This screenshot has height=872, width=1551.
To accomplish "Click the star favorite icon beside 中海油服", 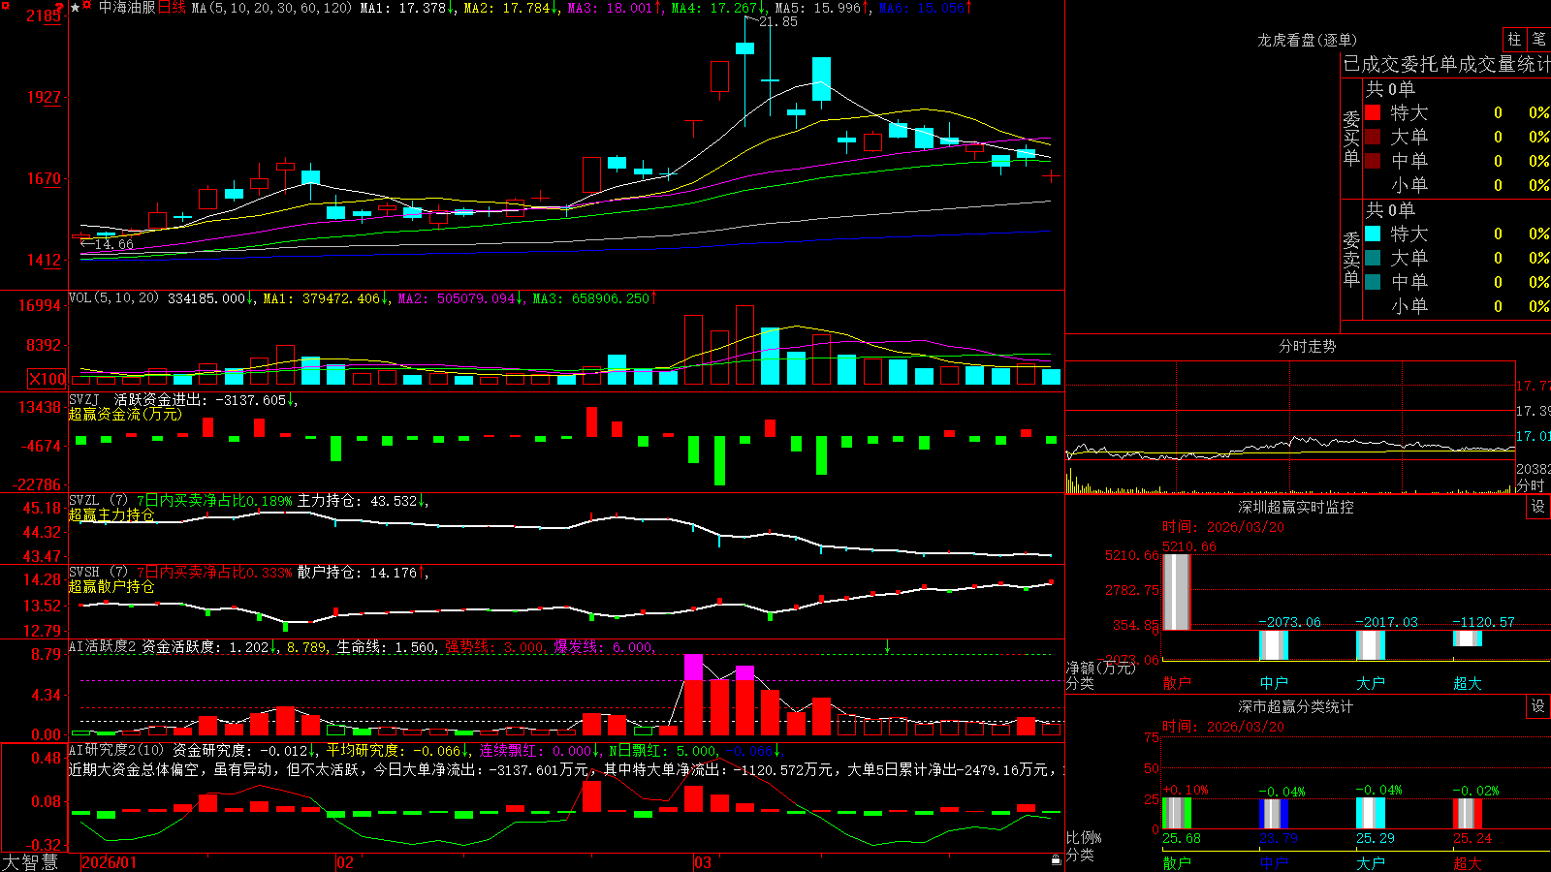I will point(75,8).
